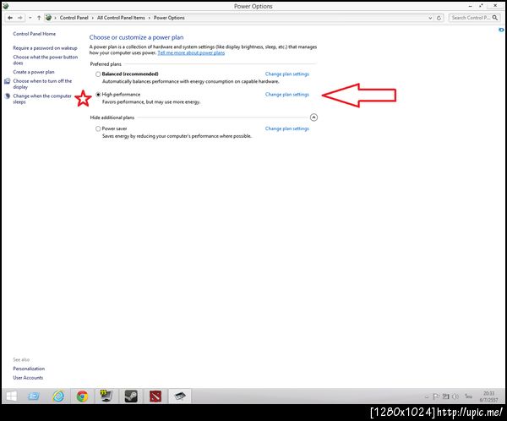Expand the address bar history dropdown
This screenshot has width=507, height=421.
pyautogui.click(x=430, y=18)
